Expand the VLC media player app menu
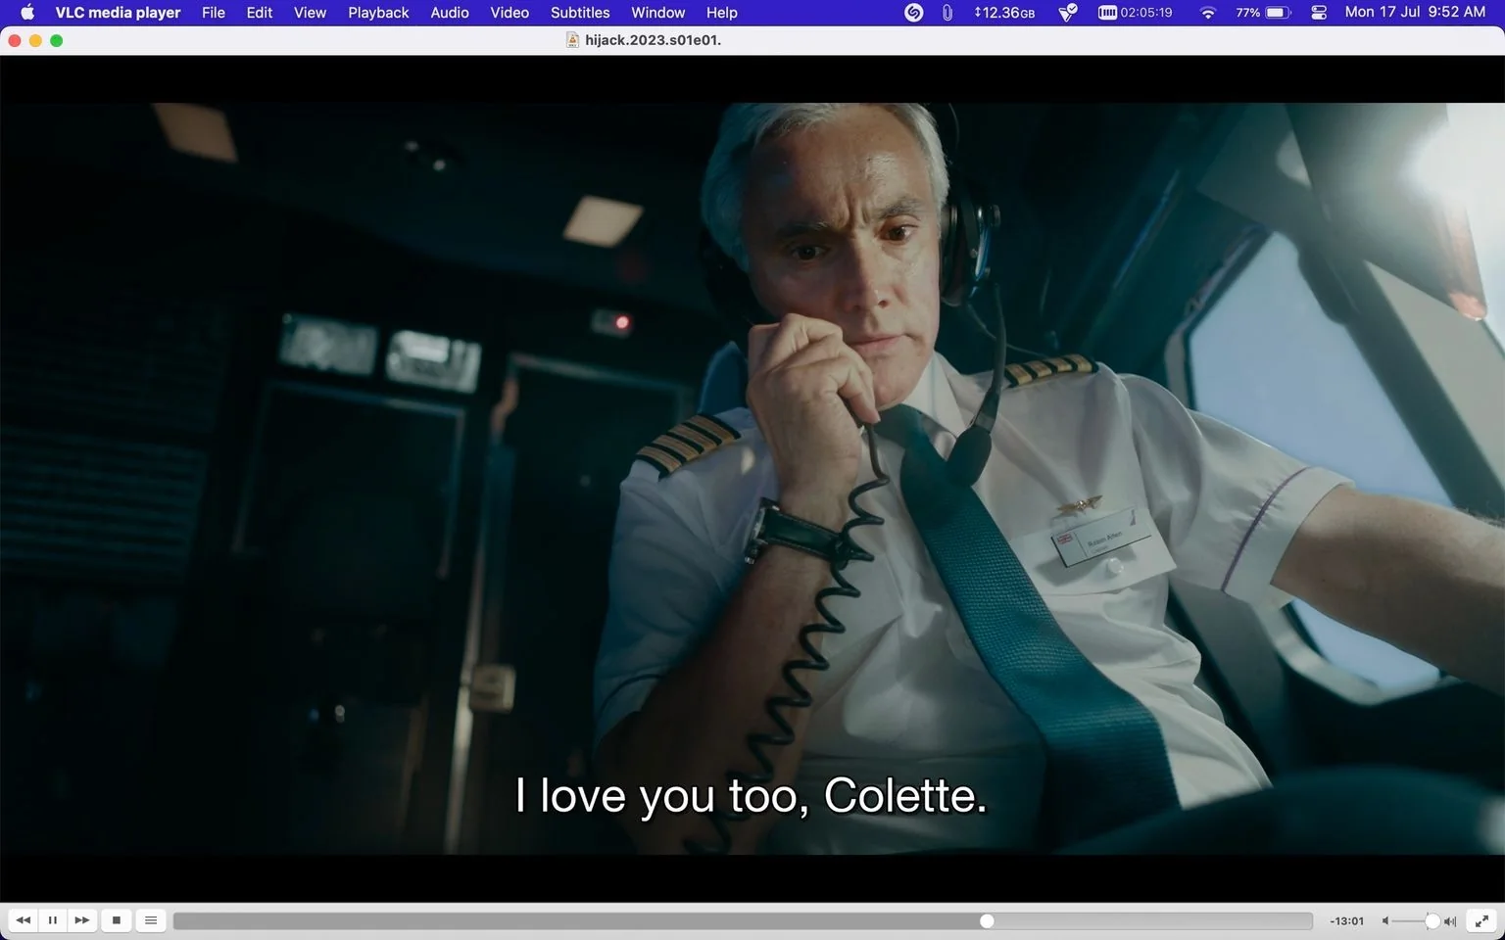 coord(118,13)
